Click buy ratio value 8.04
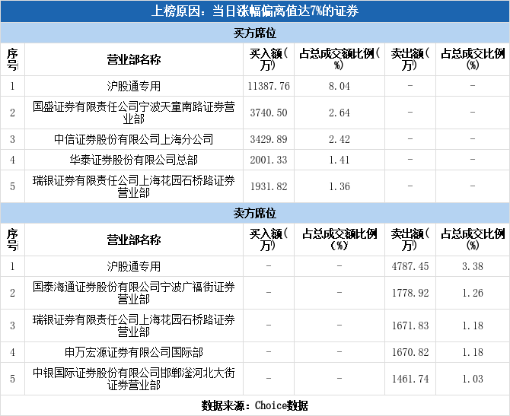510x416 pixels. point(339,86)
